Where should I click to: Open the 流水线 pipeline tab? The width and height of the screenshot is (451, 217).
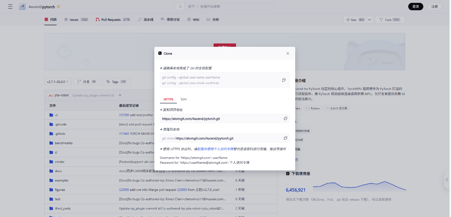click(x=146, y=20)
